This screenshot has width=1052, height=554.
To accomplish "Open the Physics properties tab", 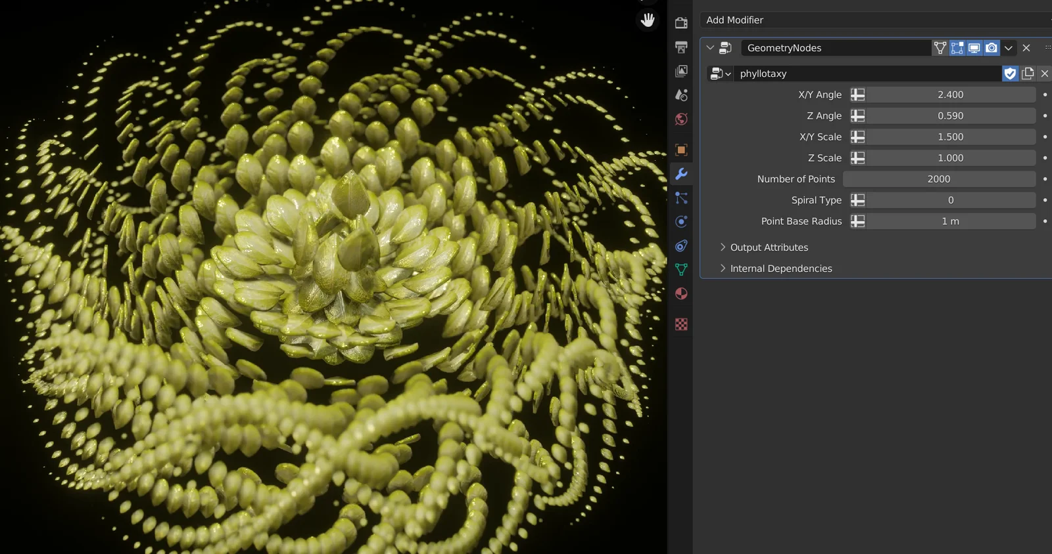I will 681,221.
